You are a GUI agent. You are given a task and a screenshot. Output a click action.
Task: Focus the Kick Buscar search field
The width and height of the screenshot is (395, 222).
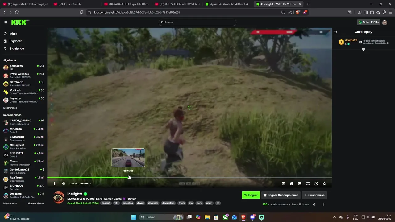click(x=197, y=22)
